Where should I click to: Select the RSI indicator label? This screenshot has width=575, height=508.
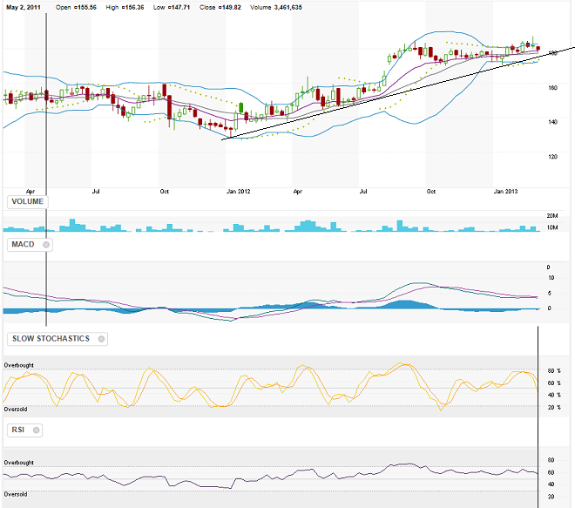pyautogui.click(x=17, y=430)
